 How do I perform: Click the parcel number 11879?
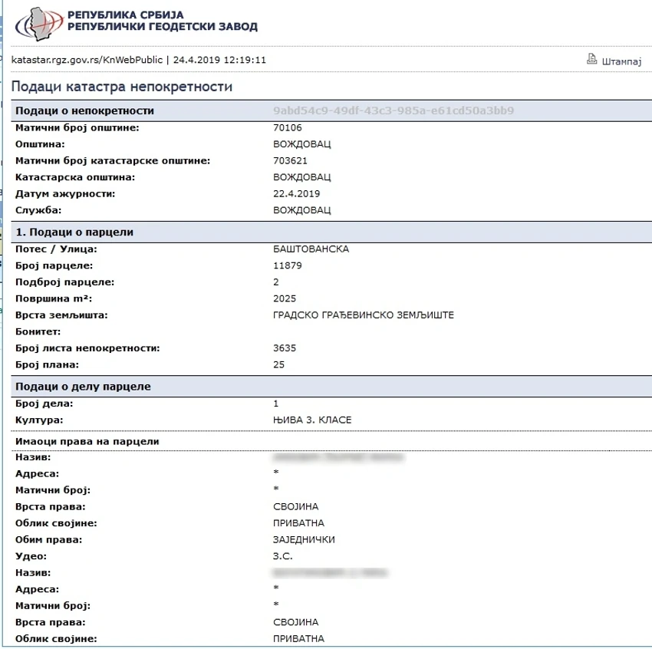(x=288, y=265)
